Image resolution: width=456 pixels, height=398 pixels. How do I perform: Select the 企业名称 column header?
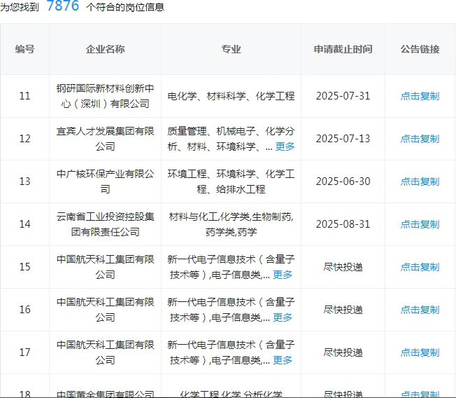point(106,49)
